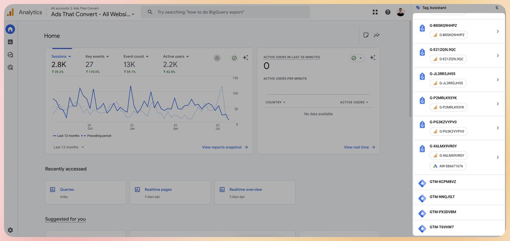The height and width of the screenshot is (241, 510).
Task: Click the Suggested for you heading
Action: [65, 219]
